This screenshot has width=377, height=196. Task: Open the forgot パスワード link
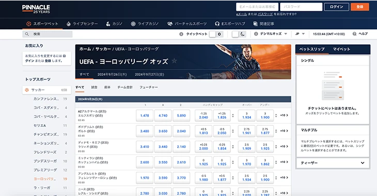pyautogui.click(x=265, y=14)
